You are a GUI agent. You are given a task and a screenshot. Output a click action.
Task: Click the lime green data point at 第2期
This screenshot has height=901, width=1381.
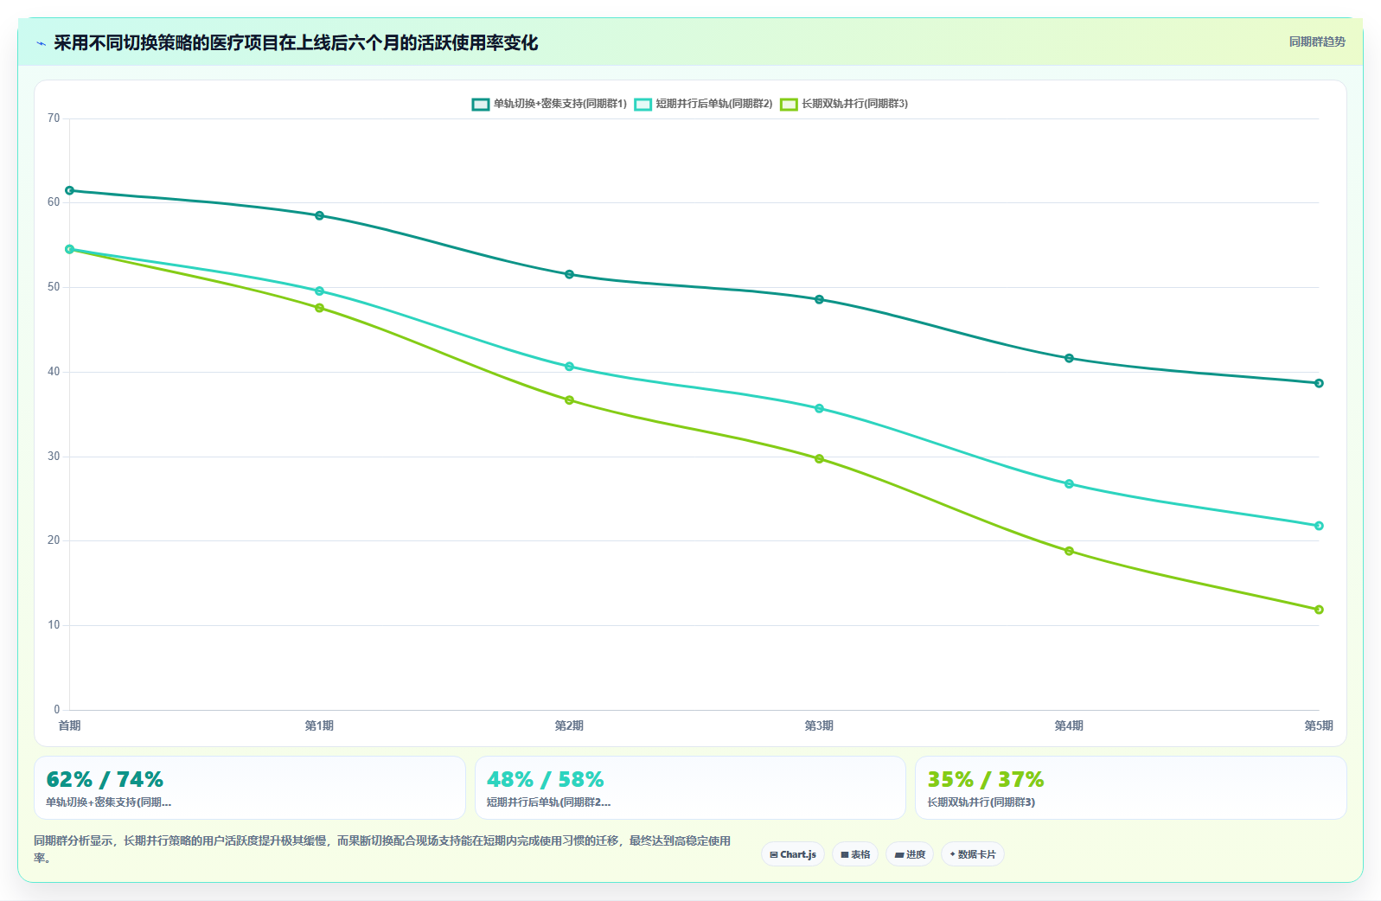(569, 400)
